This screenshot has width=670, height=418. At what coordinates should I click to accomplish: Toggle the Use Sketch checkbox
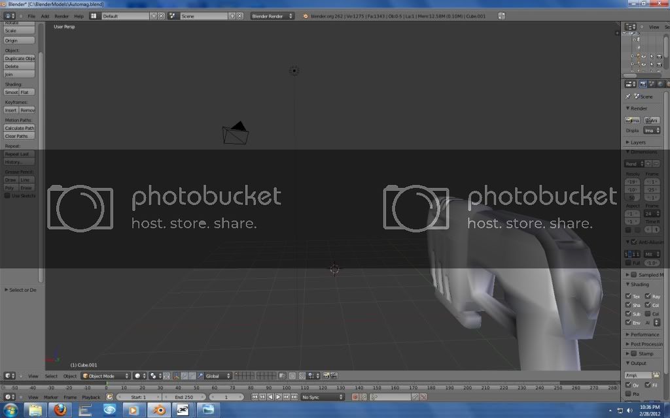8,196
